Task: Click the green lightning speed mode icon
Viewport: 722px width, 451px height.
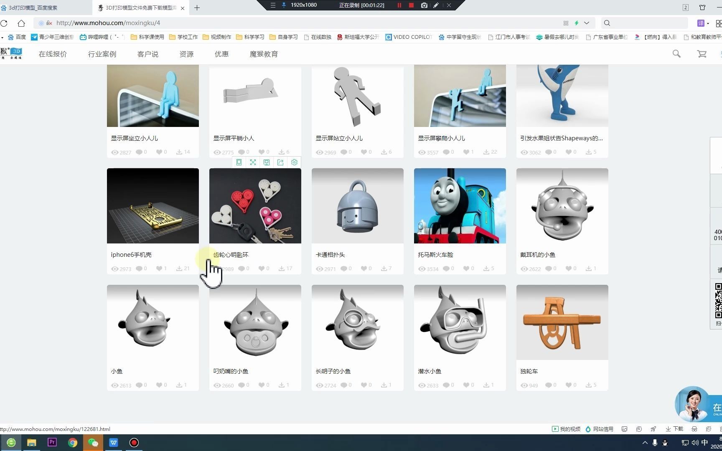Action: [577, 23]
